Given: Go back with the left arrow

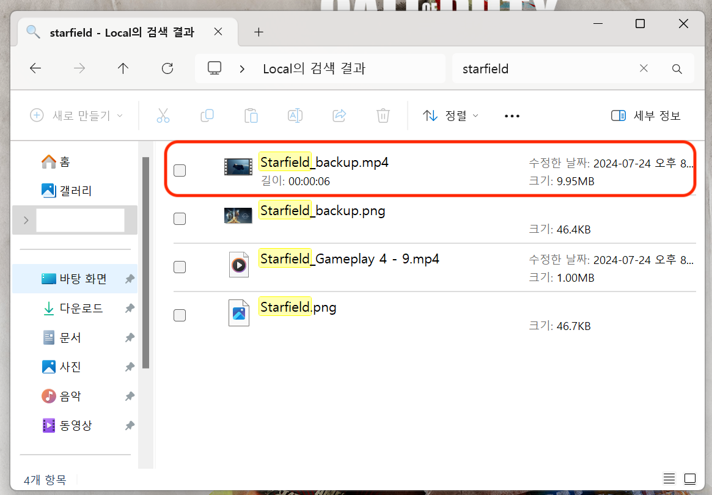Looking at the screenshot, I should pyautogui.click(x=35, y=68).
